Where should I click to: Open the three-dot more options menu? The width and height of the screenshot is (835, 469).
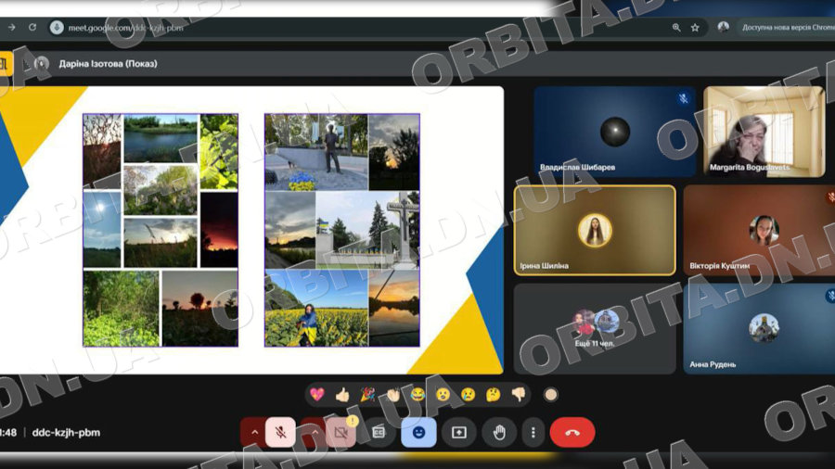pos(533,432)
